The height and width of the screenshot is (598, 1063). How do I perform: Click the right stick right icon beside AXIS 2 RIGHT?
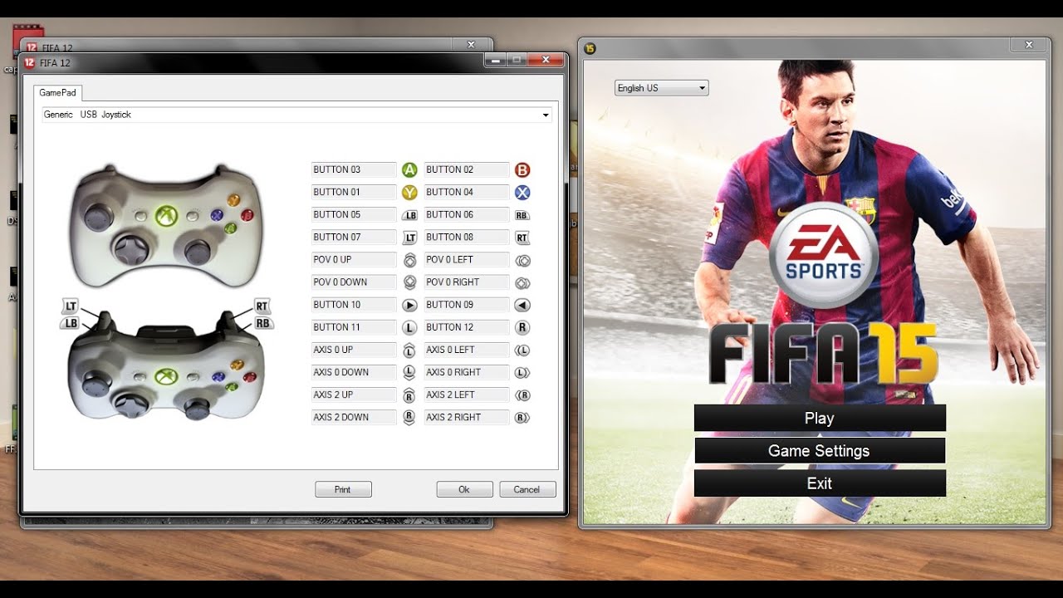coord(522,417)
